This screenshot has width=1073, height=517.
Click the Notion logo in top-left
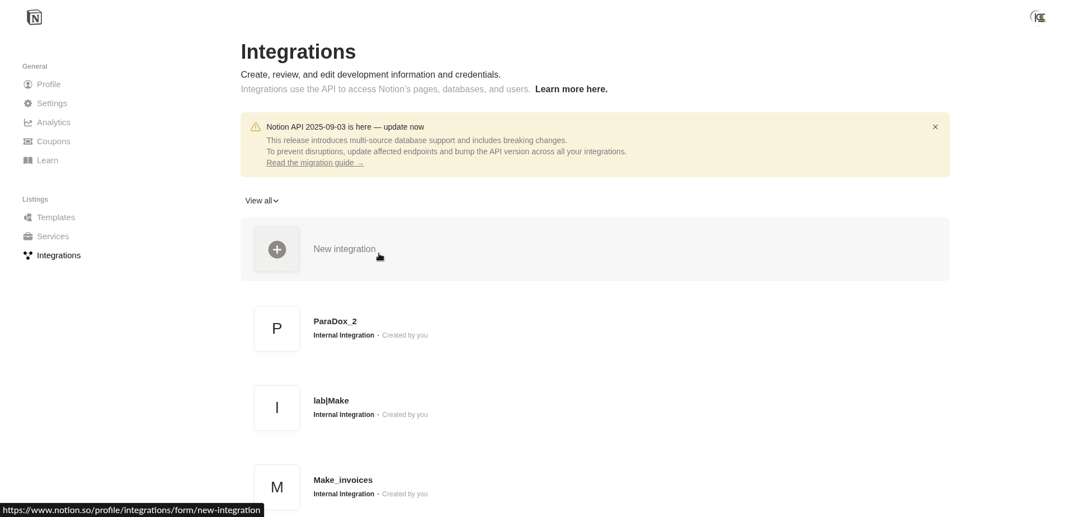tap(34, 17)
